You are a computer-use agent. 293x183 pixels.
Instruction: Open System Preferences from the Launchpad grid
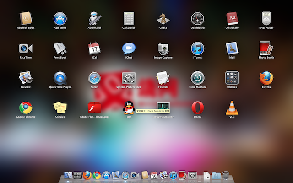129,78
